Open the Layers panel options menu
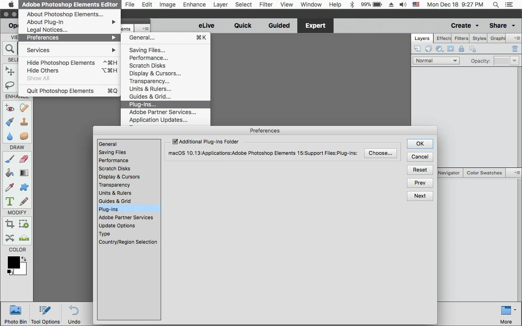The width and height of the screenshot is (522, 326). pos(517,38)
